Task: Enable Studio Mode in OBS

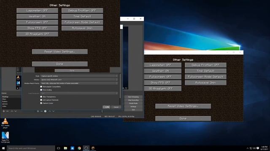Action: pyautogui.click(x=133, y=104)
